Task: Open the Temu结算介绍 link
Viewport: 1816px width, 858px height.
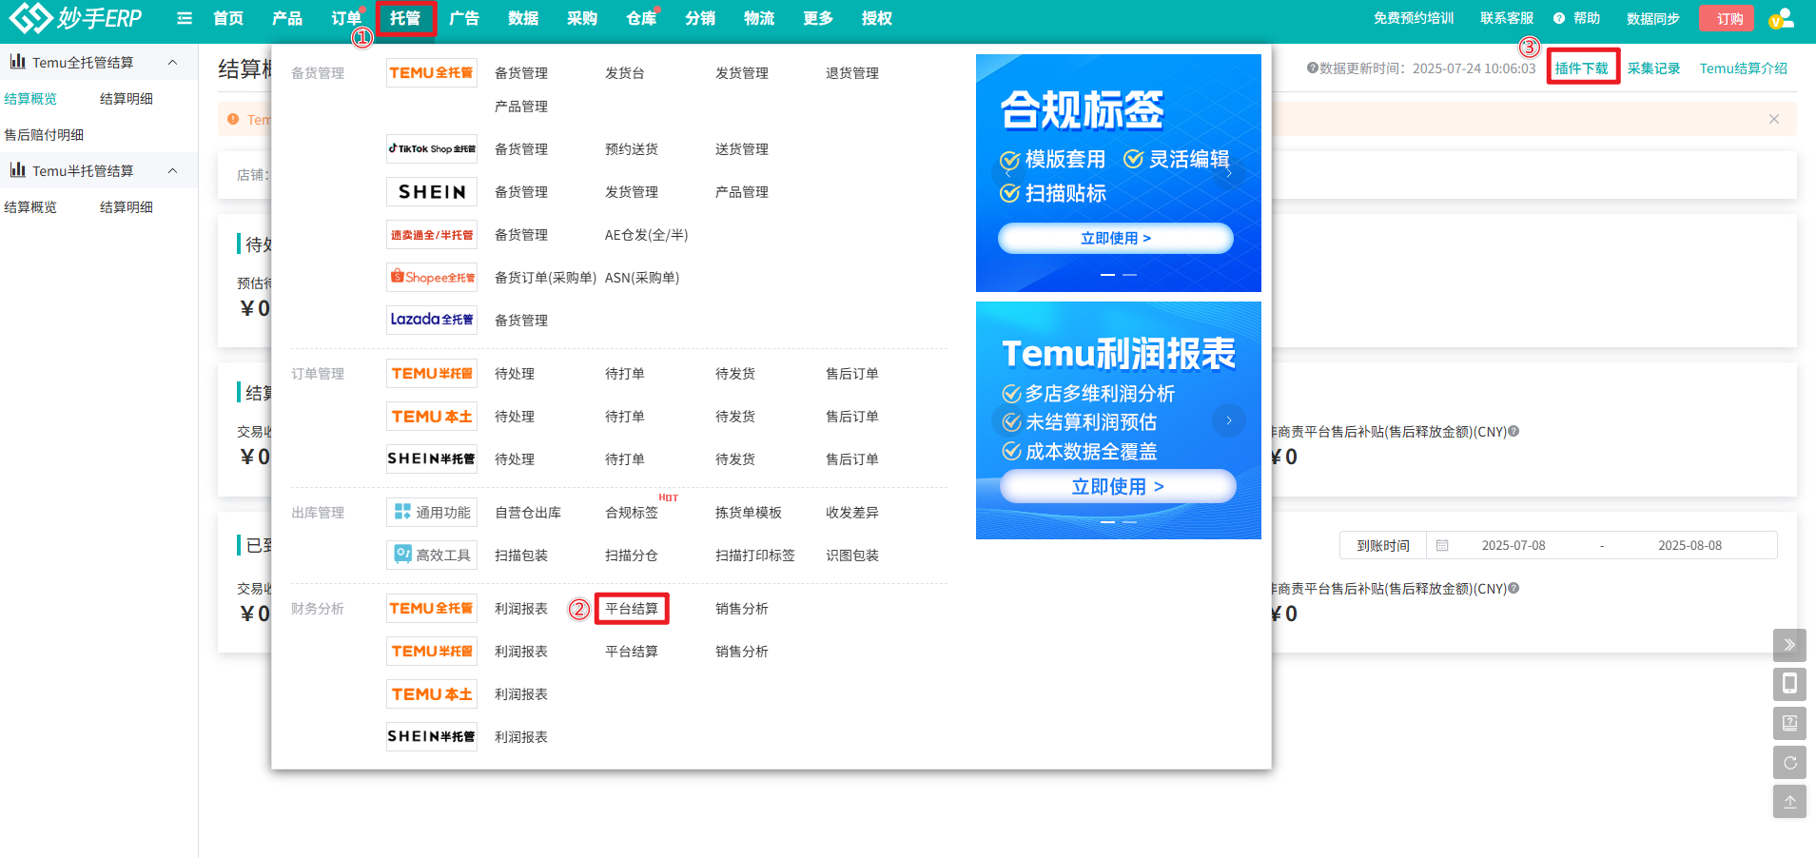Action: point(1744,68)
